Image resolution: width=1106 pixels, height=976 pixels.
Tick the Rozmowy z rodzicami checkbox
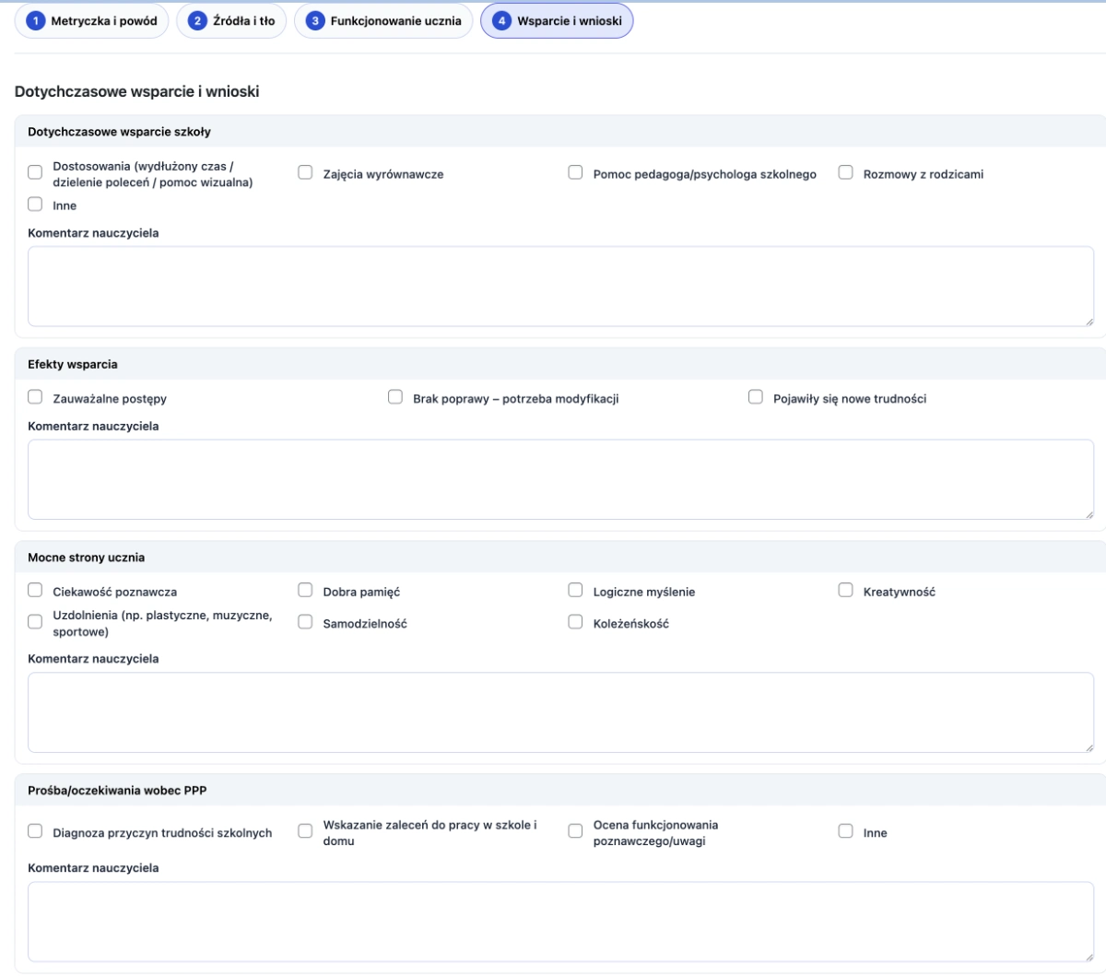point(845,173)
